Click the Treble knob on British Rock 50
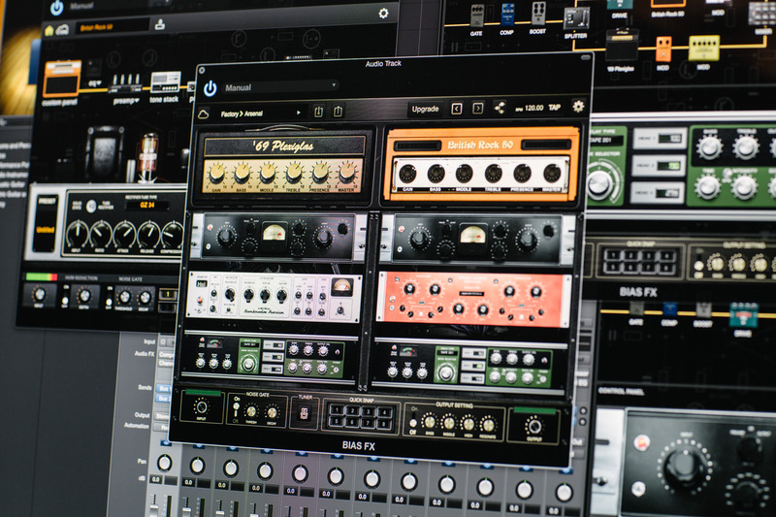Viewport: 776px width, 517px height. [494, 174]
